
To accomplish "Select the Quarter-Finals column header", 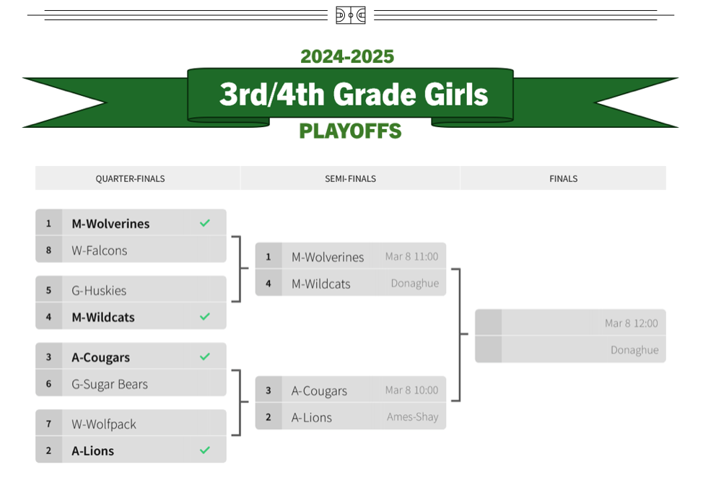I will (131, 178).
